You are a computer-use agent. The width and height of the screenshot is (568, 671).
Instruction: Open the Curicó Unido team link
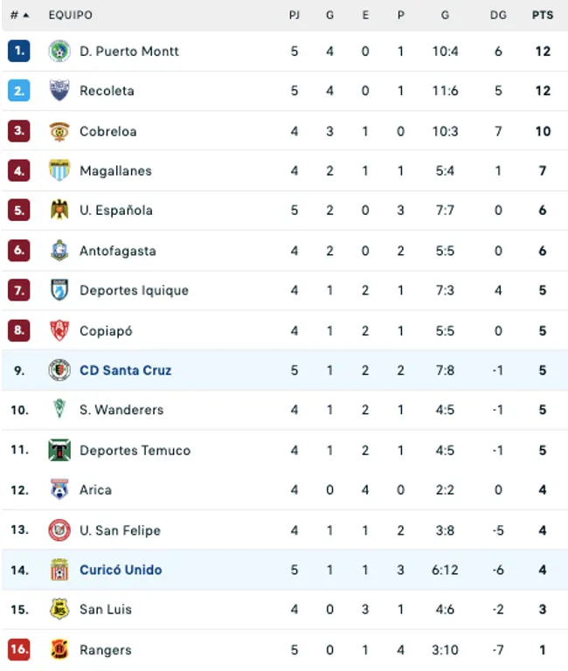(121, 570)
